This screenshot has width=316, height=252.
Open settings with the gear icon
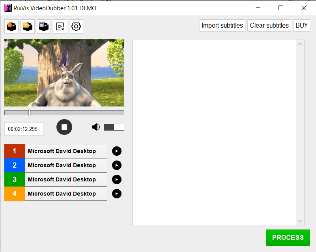pyautogui.click(x=76, y=26)
